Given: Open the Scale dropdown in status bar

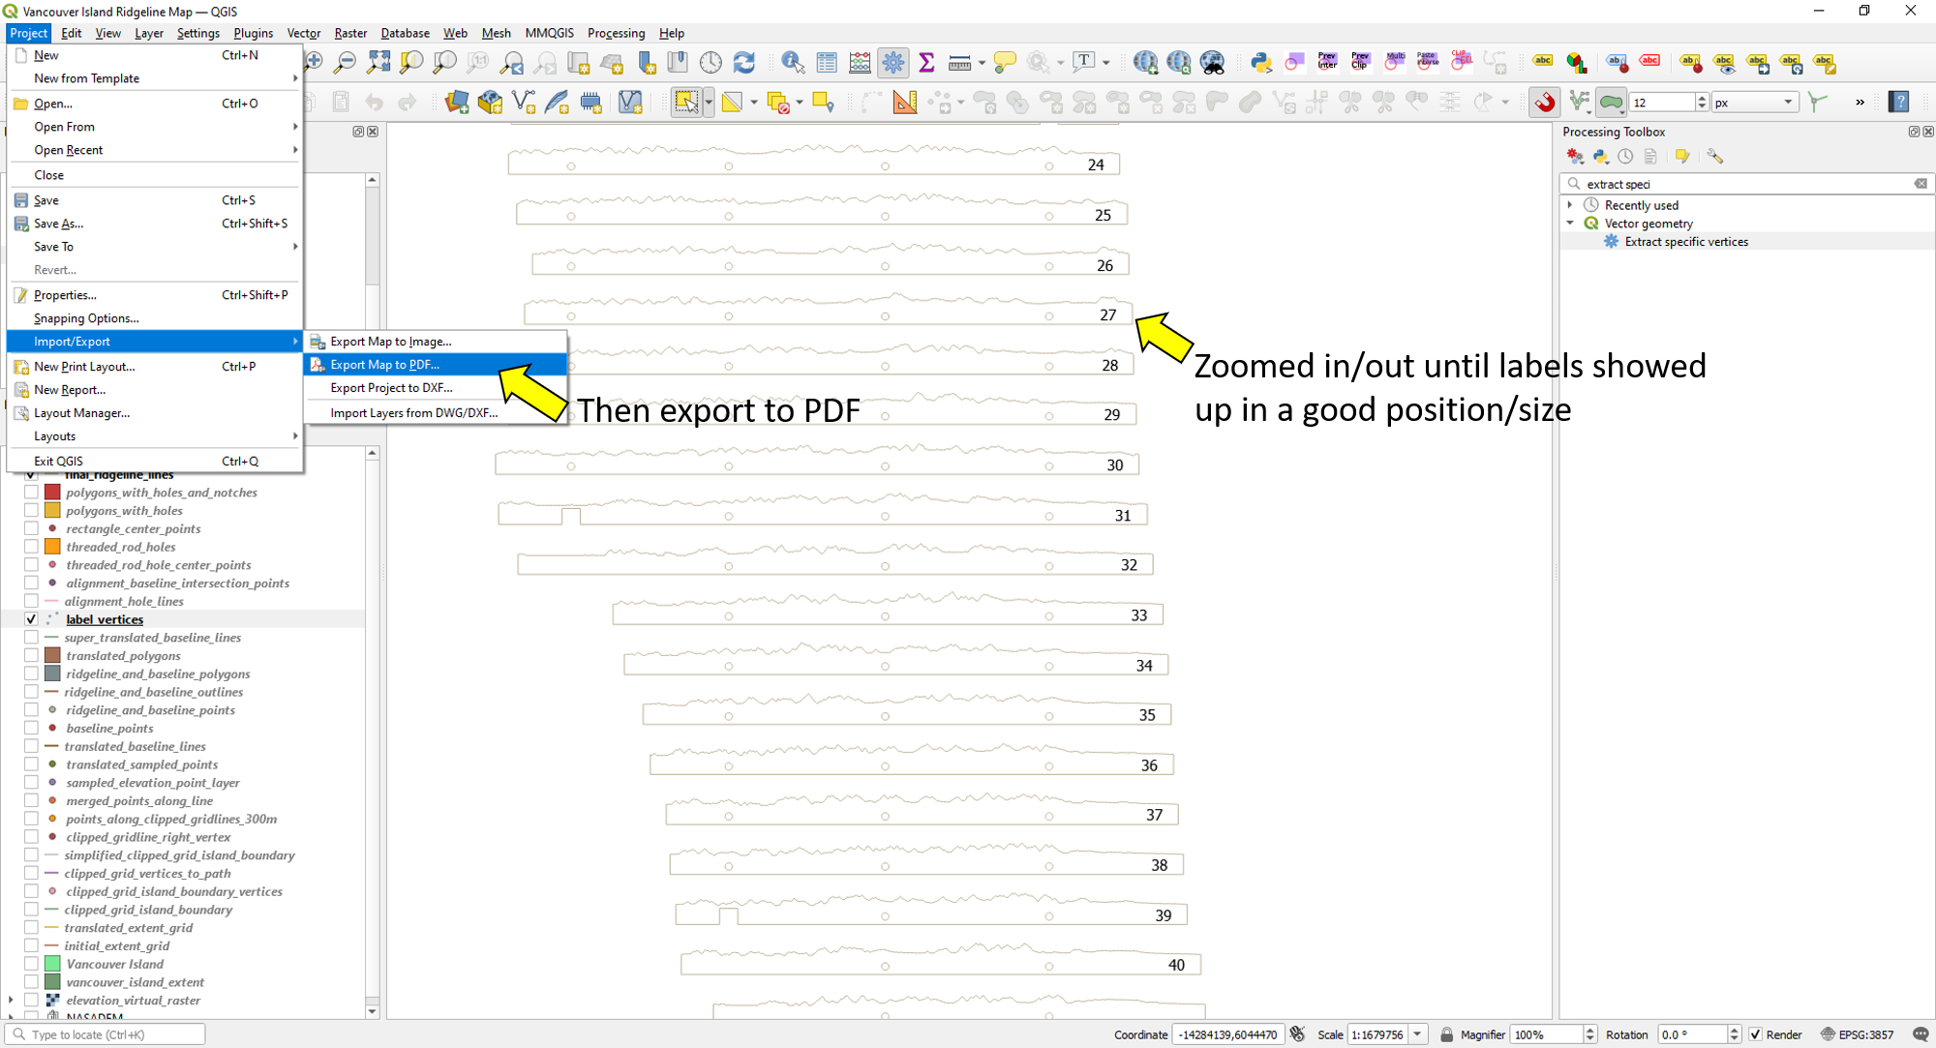Looking at the screenshot, I should click(1417, 1034).
